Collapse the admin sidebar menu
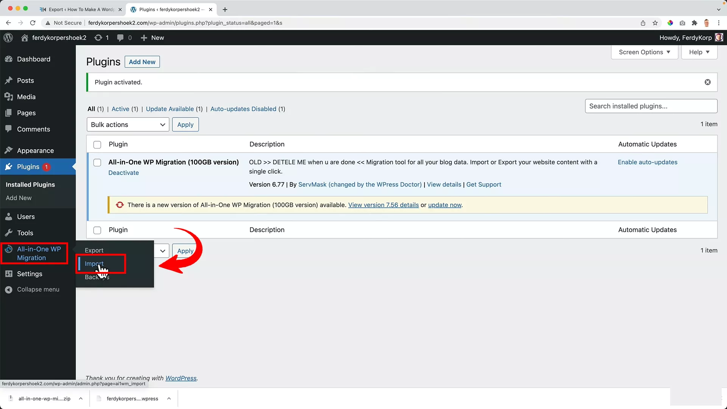The width and height of the screenshot is (727, 409). (38, 289)
